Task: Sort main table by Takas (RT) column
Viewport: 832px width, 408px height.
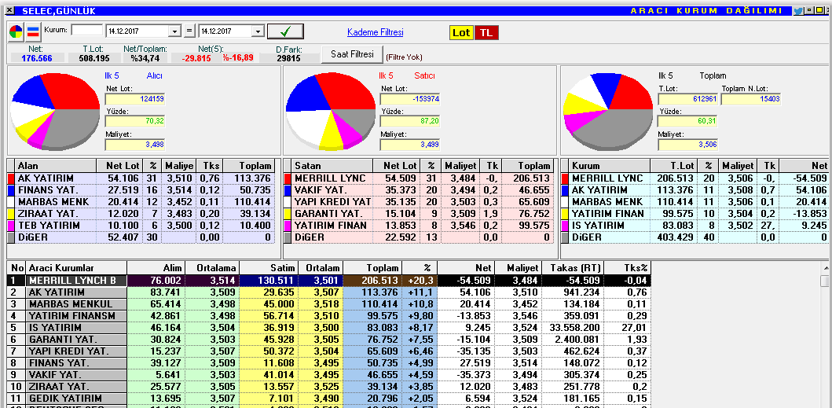Action: pos(573,268)
